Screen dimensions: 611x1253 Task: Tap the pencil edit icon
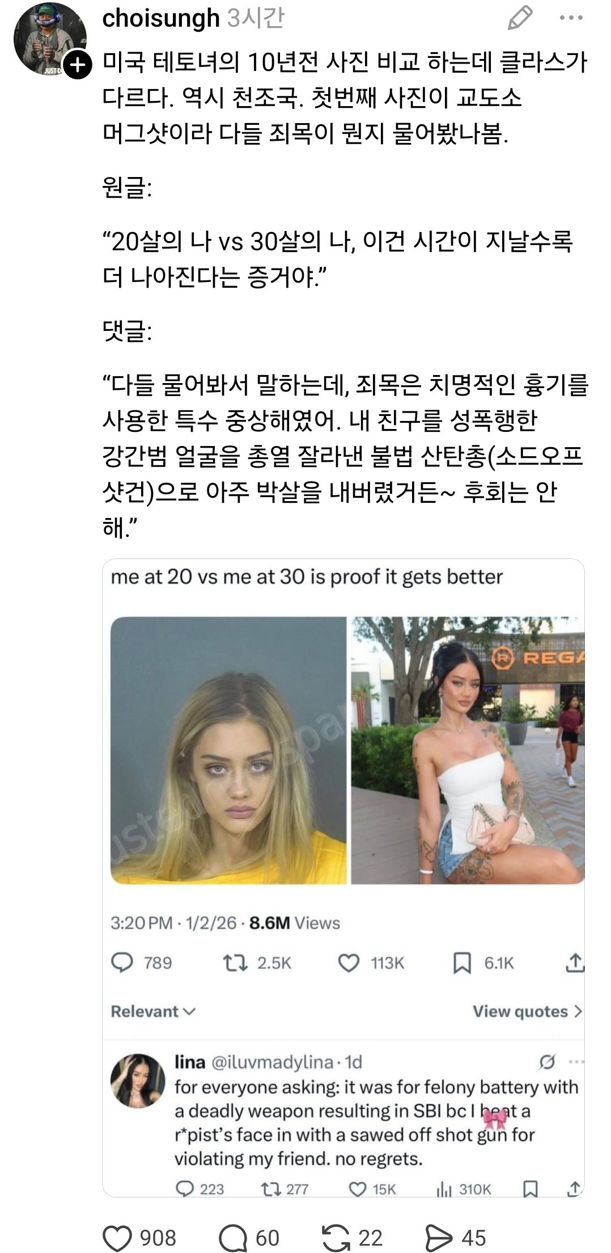pyautogui.click(x=519, y=18)
